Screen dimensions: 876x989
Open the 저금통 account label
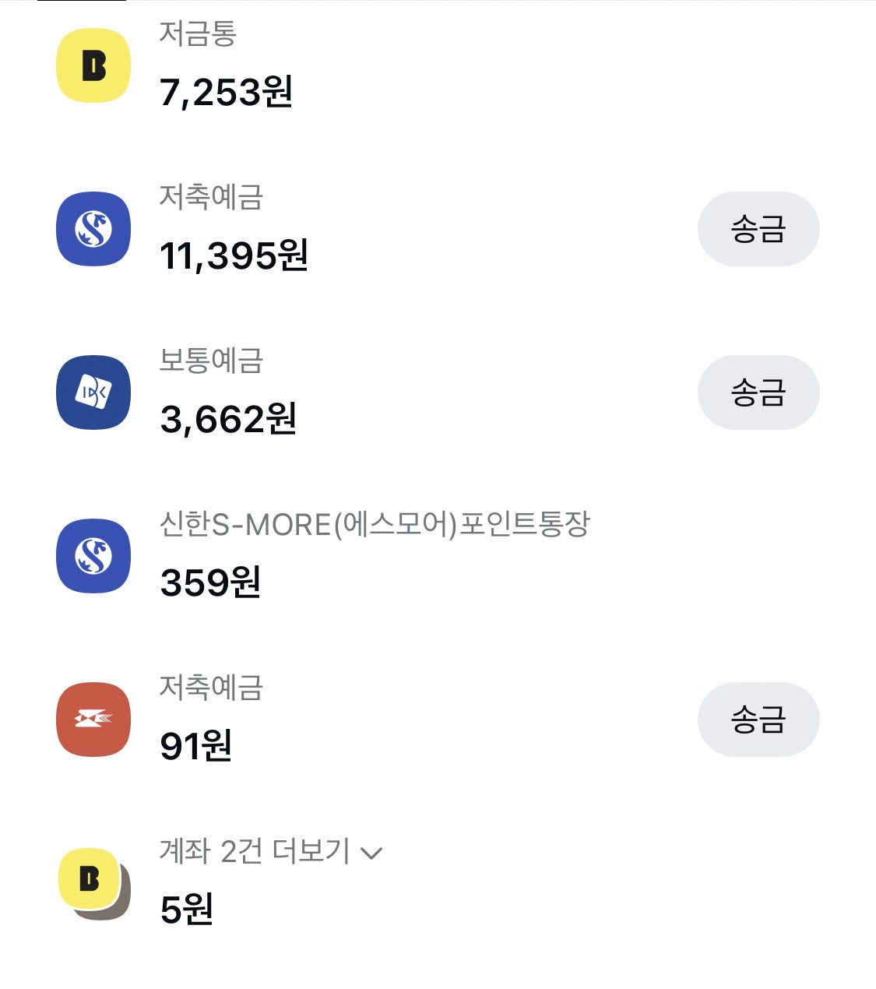[198, 33]
